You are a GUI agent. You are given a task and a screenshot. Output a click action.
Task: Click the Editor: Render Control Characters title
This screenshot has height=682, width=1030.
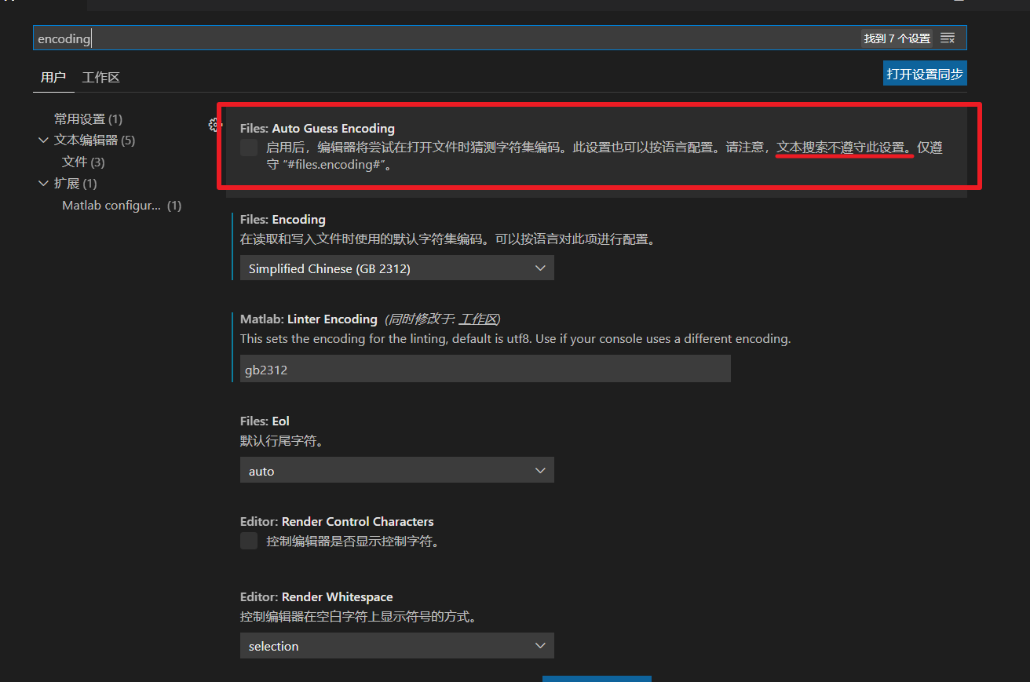point(337,522)
